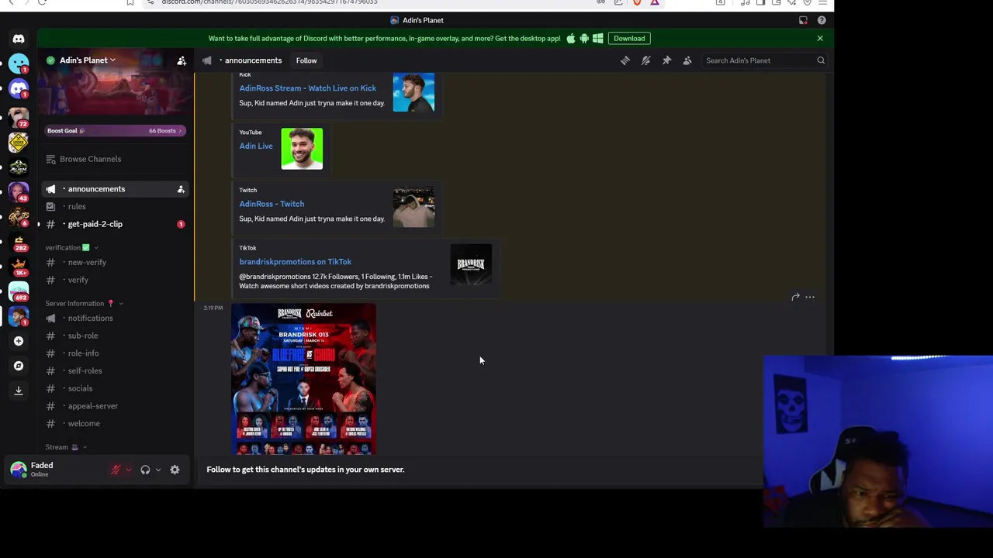Viewport: 993px width, 558px height.
Task: Click invite icon beside Adin's Planet name
Action: click(181, 60)
